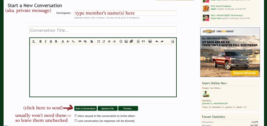Screen dimensions: 267x126
Task: Check the Lock conversation checkbox
Action: [76, 121]
